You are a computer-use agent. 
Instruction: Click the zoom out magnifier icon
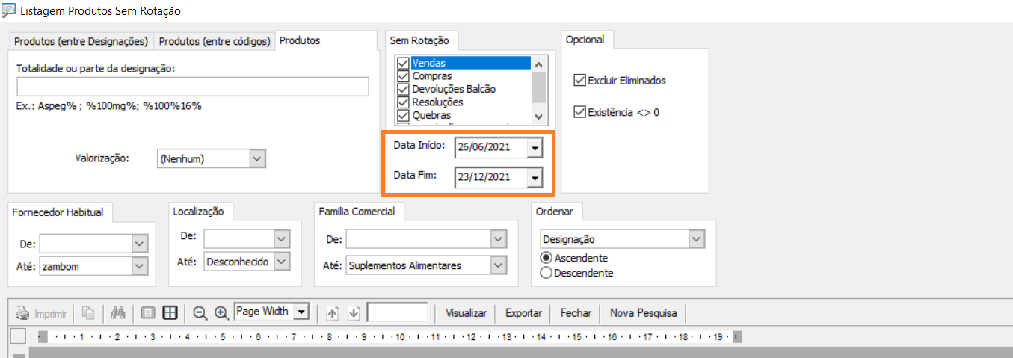point(200,313)
